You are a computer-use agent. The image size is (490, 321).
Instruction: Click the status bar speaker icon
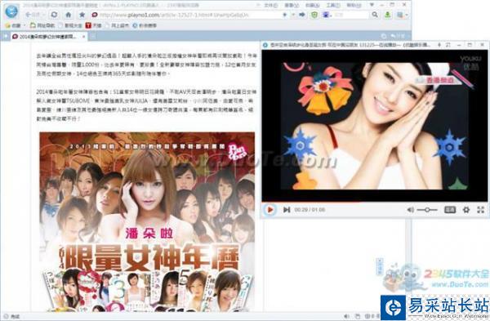click(x=347, y=316)
